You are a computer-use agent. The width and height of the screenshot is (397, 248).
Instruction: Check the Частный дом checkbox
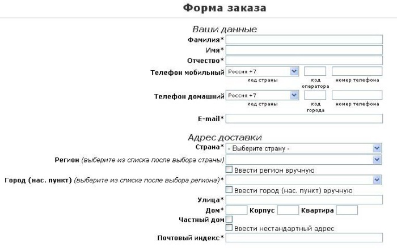tap(229, 219)
